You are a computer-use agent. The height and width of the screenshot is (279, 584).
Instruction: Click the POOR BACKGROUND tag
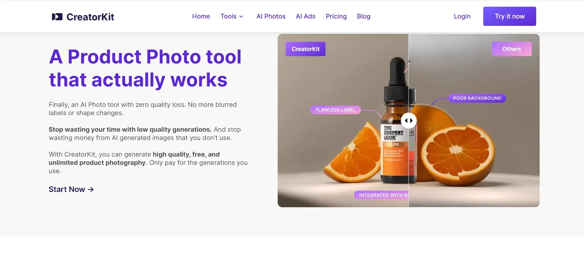click(x=477, y=98)
